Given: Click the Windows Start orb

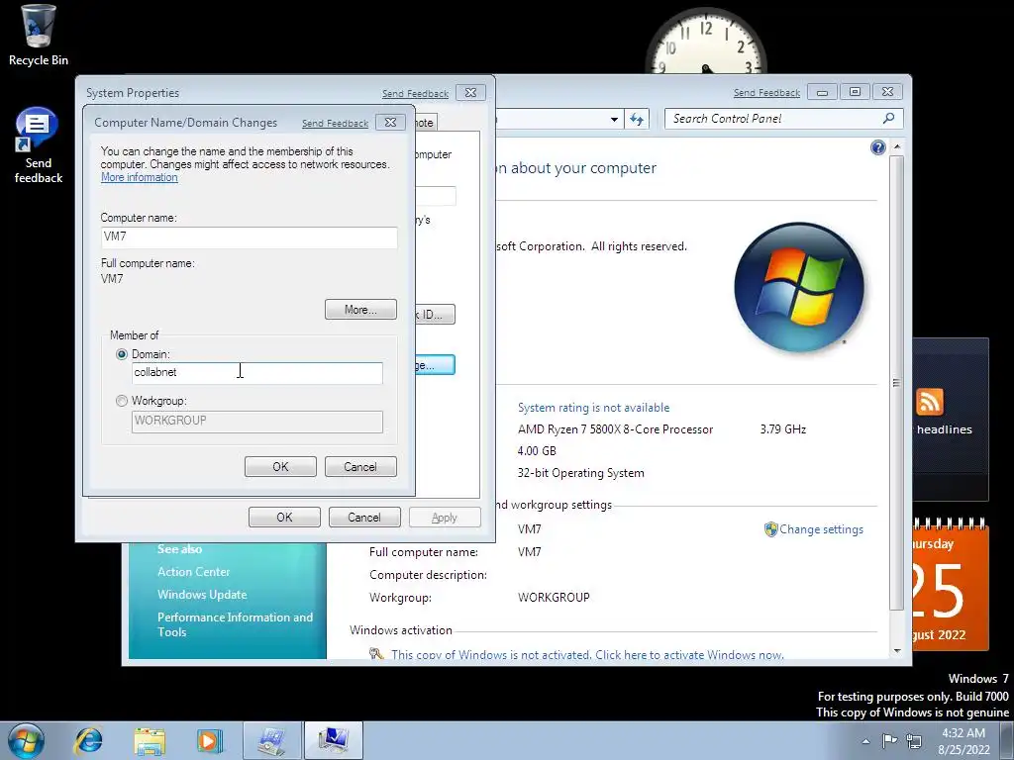Looking at the screenshot, I should [26, 740].
